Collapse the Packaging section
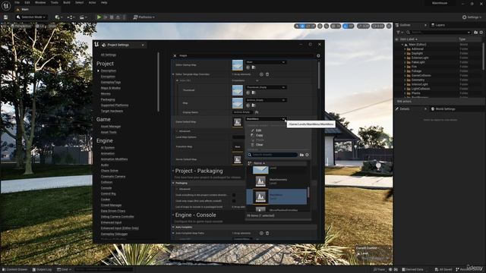The height and width of the screenshot is (273, 486). 173,184
